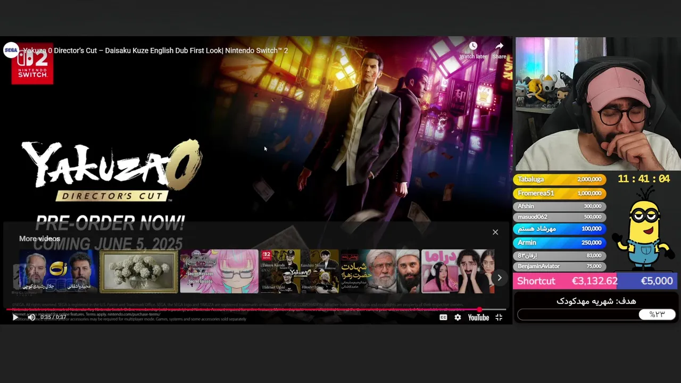The image size is (681, 383).
Task: Select Armin donor row
Action: (x=559, y=242)
